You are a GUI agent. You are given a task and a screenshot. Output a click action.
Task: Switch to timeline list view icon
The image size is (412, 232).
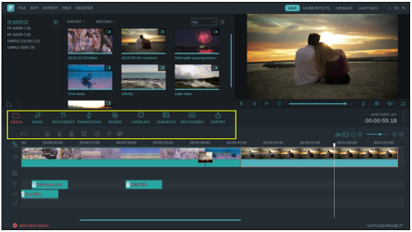click(394, 135)
